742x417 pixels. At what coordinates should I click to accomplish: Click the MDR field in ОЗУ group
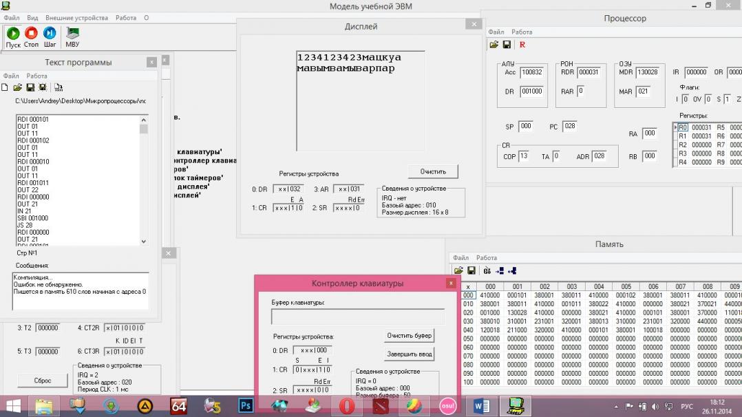[x=647, y=72]
